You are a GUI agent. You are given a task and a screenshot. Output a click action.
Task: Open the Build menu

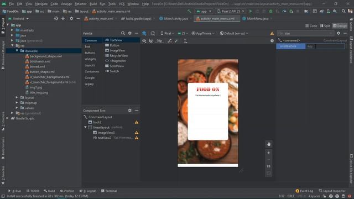coord(93,4)
